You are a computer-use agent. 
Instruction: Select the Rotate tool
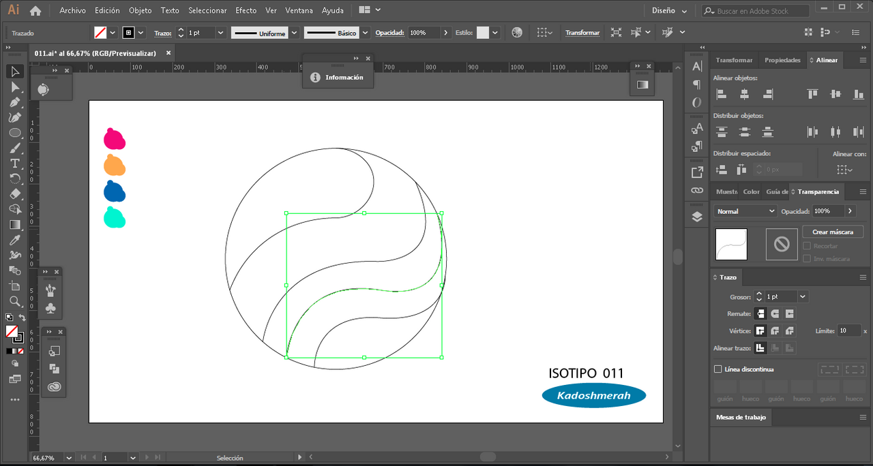15,178
